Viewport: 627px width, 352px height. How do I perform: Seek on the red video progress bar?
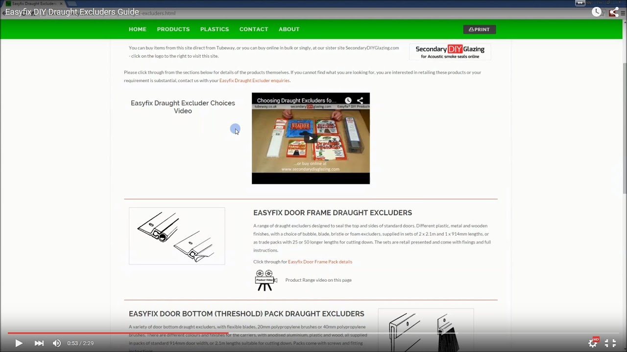[313, 333]
